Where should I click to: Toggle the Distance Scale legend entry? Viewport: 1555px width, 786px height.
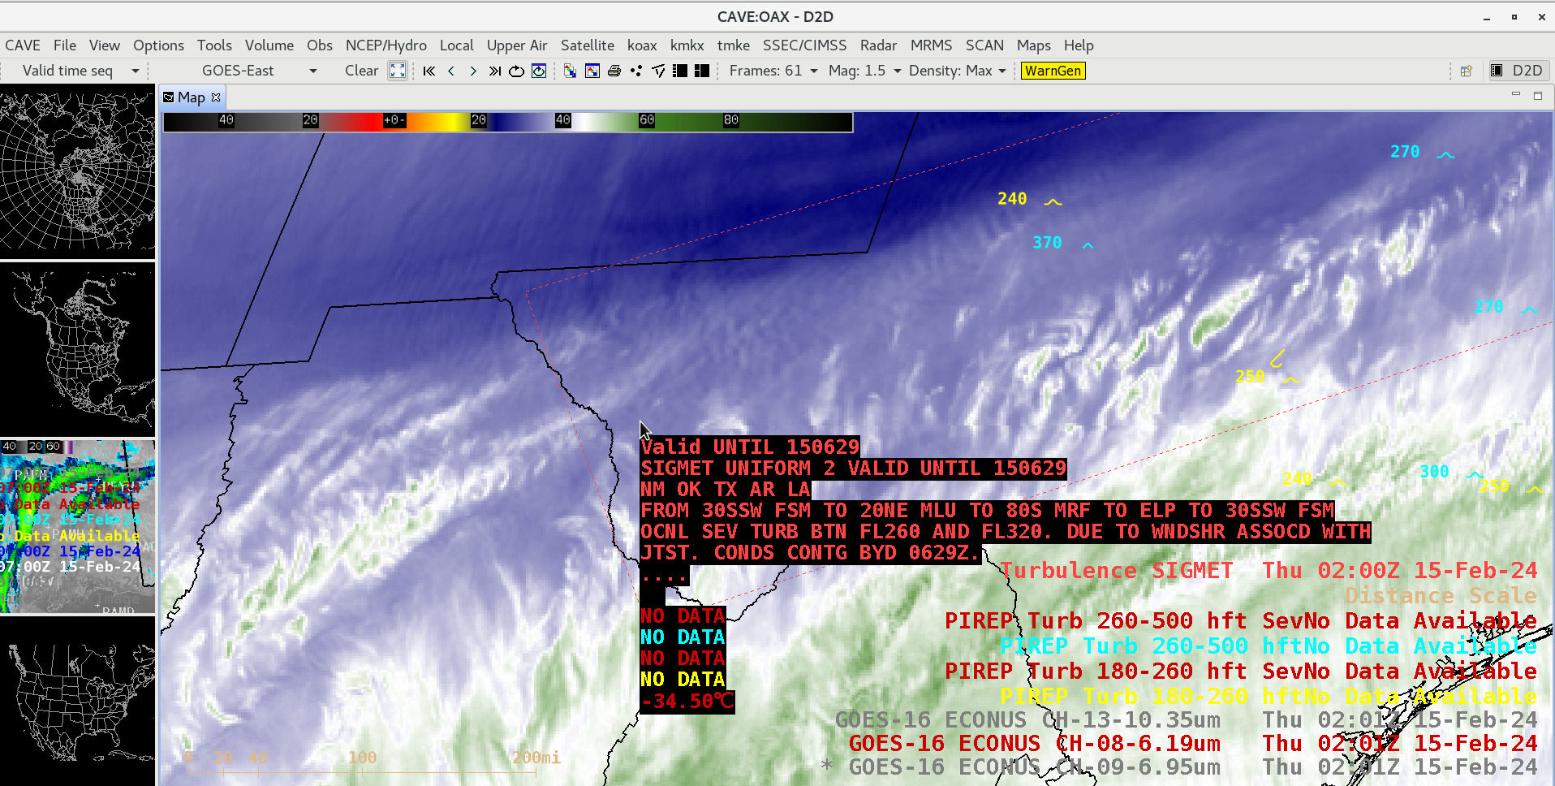pos(1441,596)
